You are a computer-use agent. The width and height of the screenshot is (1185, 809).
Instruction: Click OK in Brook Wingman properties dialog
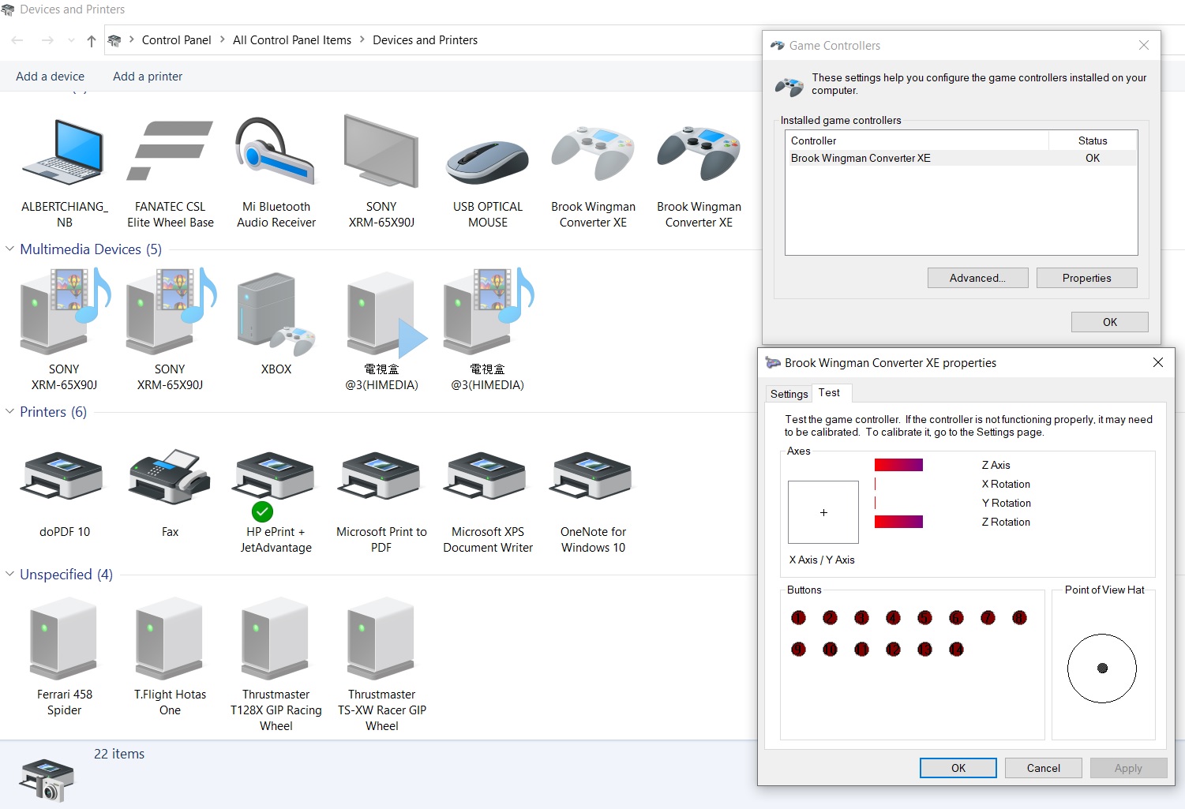958,768
